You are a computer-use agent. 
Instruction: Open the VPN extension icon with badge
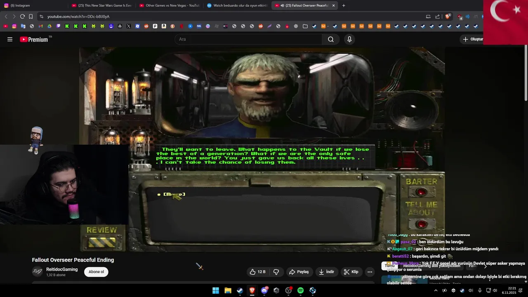pos(460,17)
